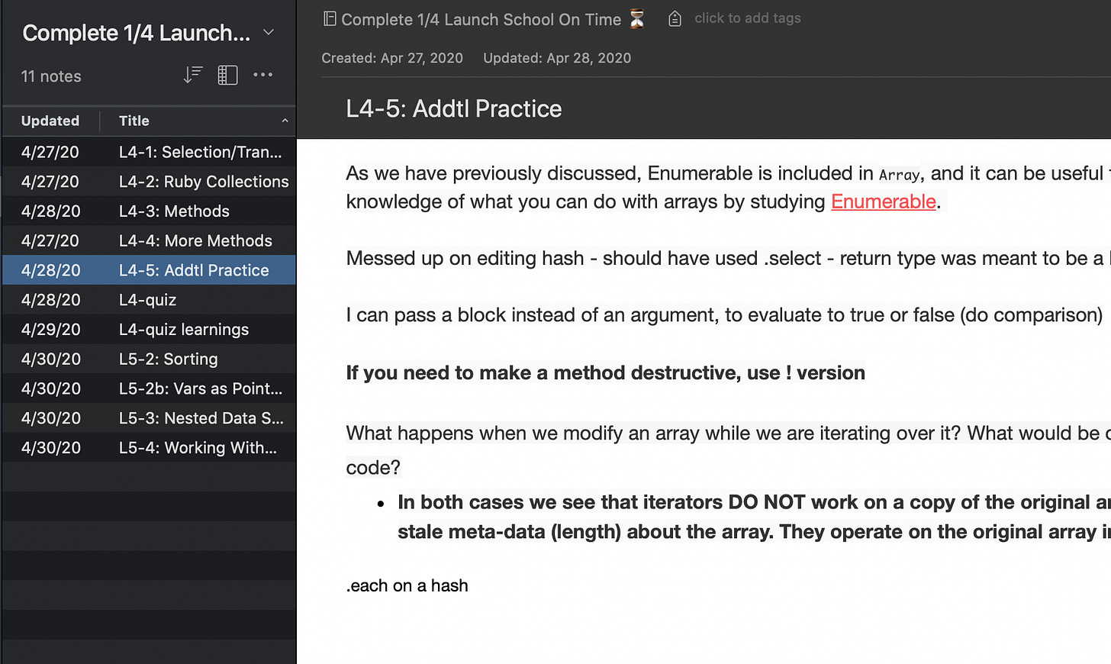The height and width of the screenshot is (664, 1111).
Task: Open note L5-4: Working With...
Action: coord(149,448)
